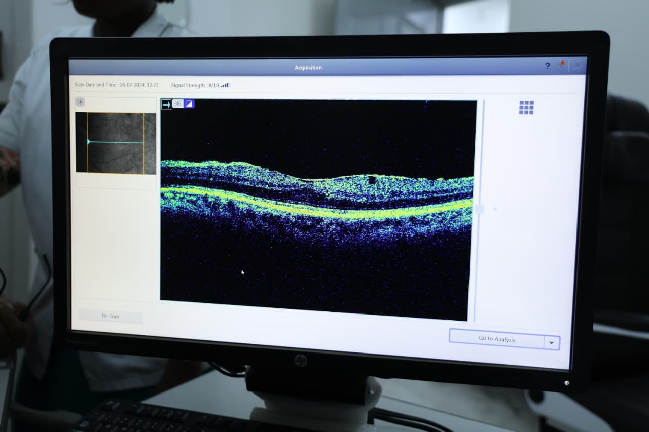Screen dimensions: 649x432
Task: Click the brightness icon above the fundus image
Action: (x=80, y=102)
